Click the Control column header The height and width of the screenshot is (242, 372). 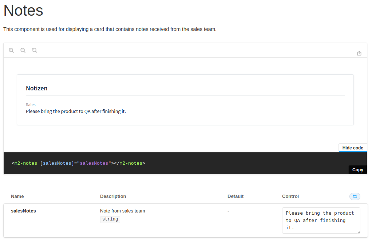[x=290, y=196]
